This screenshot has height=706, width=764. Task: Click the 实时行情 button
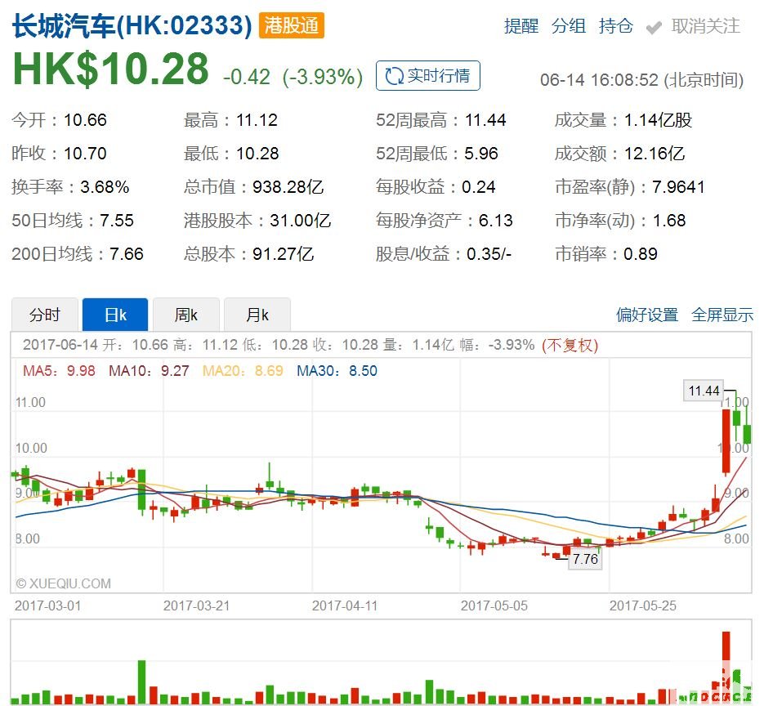(x=428, y=75)
